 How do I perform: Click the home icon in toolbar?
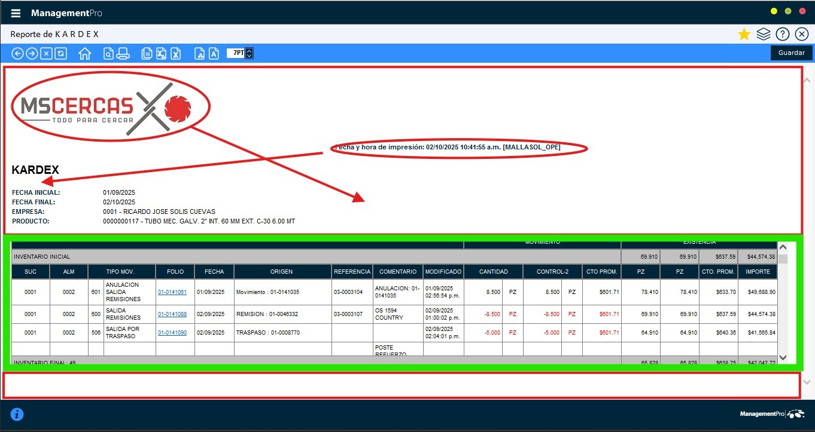pos(84,54)
